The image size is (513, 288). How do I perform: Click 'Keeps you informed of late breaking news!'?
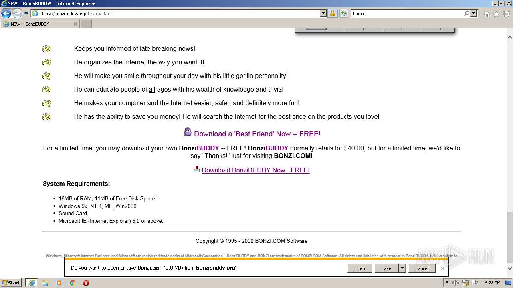[135, 49]
